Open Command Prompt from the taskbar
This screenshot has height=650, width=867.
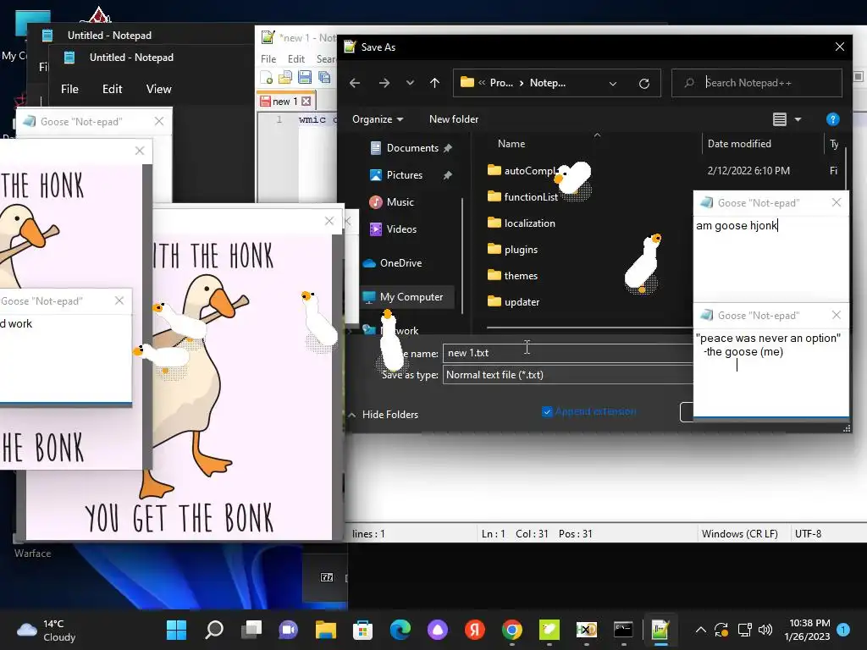pyautogui.click(x=623, y=630)
